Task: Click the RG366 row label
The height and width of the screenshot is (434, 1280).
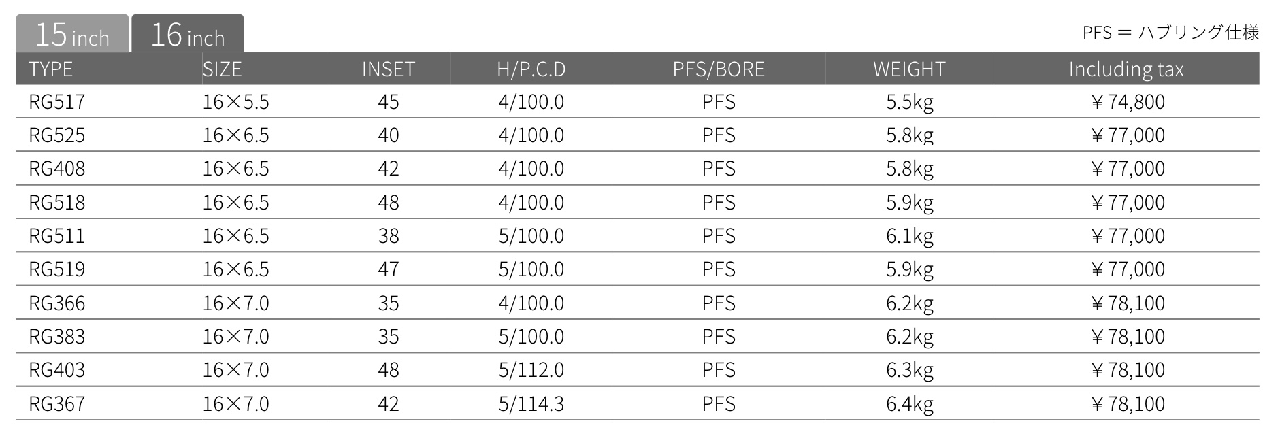Action: coord(56,303)
